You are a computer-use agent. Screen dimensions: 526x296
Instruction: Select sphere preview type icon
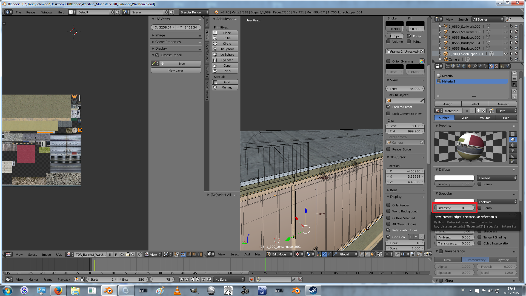click(513, 140)
